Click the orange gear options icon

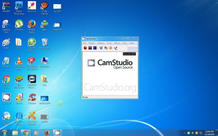(111, 48)
